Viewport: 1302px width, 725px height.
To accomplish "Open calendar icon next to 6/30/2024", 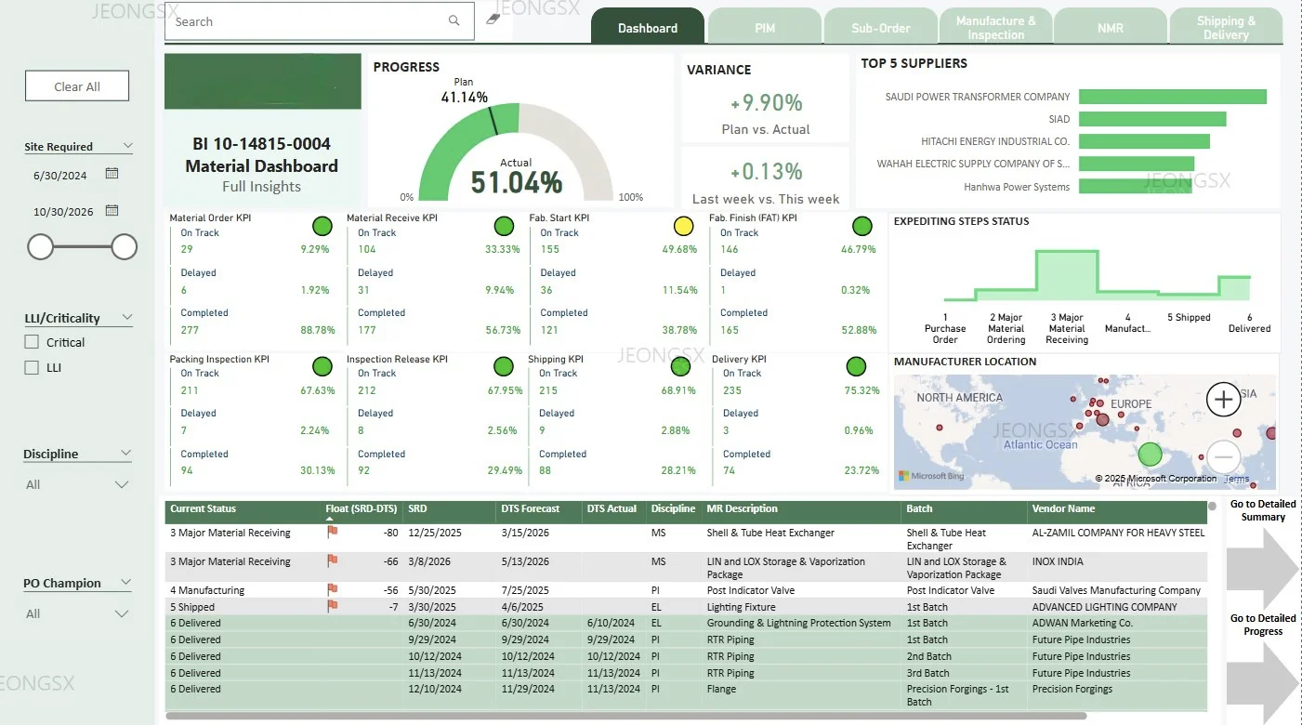I will (x=112, y=174).
